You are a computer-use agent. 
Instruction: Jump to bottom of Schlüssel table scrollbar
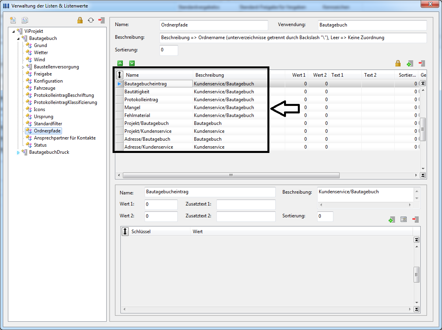(416, 309)
